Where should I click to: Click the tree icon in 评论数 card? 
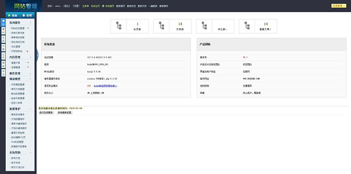(204, 25)
